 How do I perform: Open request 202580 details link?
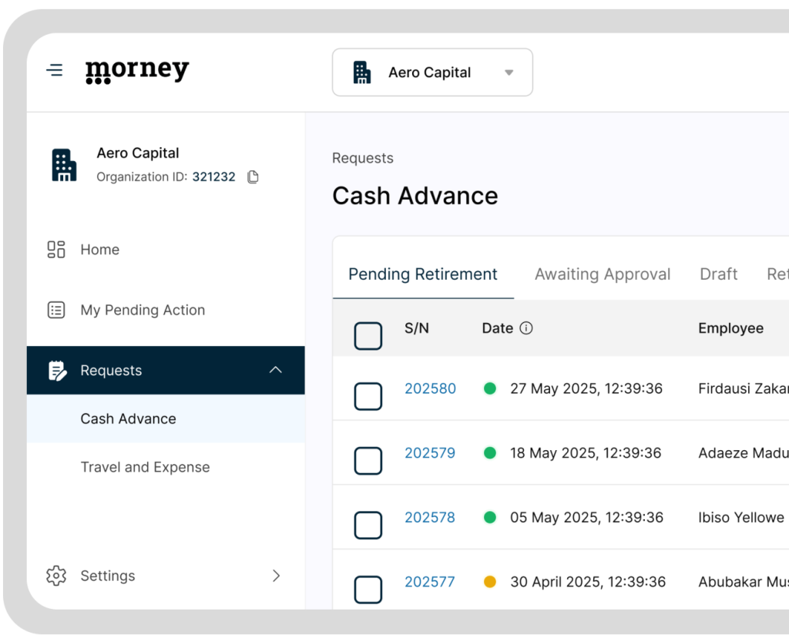click(430, 389)
